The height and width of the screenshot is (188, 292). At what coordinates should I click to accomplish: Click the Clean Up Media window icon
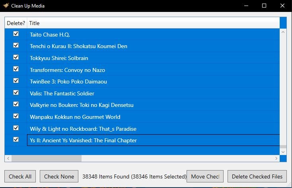(6, 6)
